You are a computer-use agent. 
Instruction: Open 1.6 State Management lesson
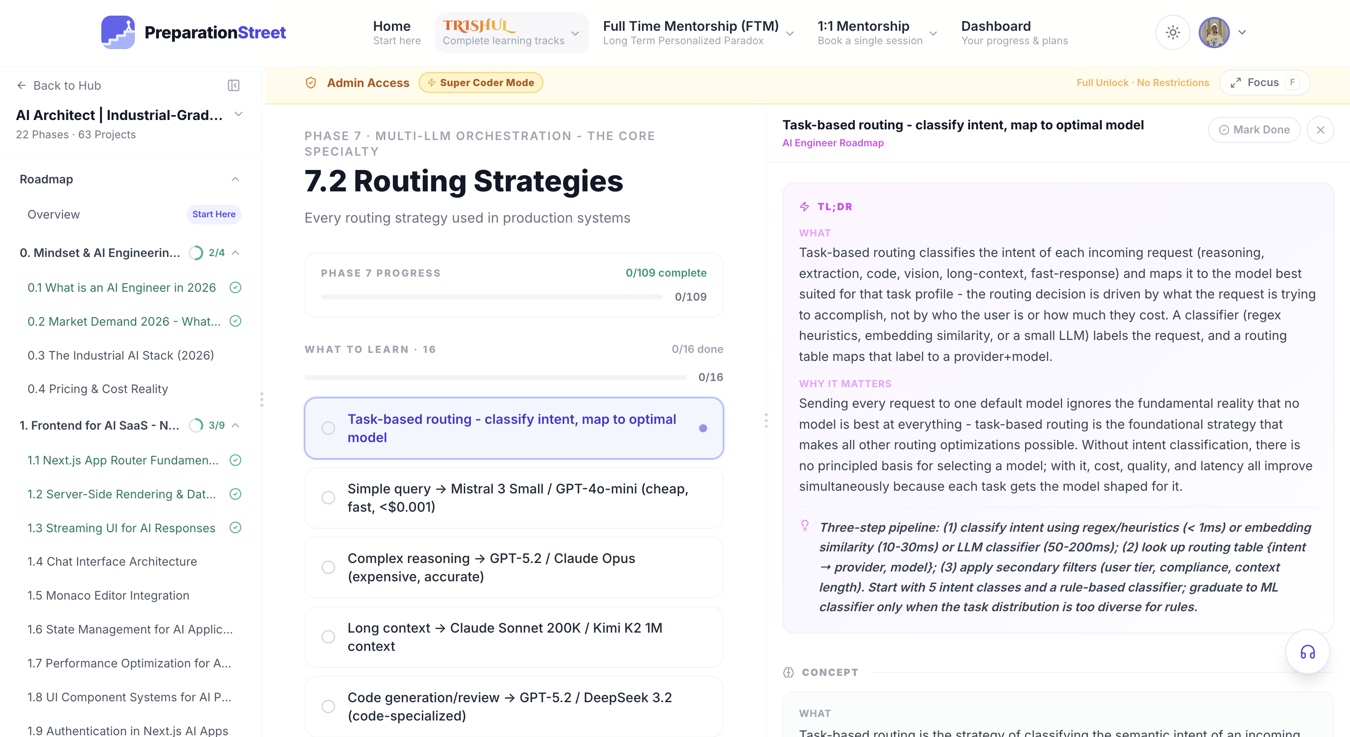(x=130, y=629)
